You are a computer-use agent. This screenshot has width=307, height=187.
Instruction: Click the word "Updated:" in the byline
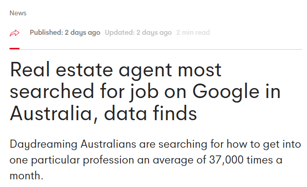point(119,33)
